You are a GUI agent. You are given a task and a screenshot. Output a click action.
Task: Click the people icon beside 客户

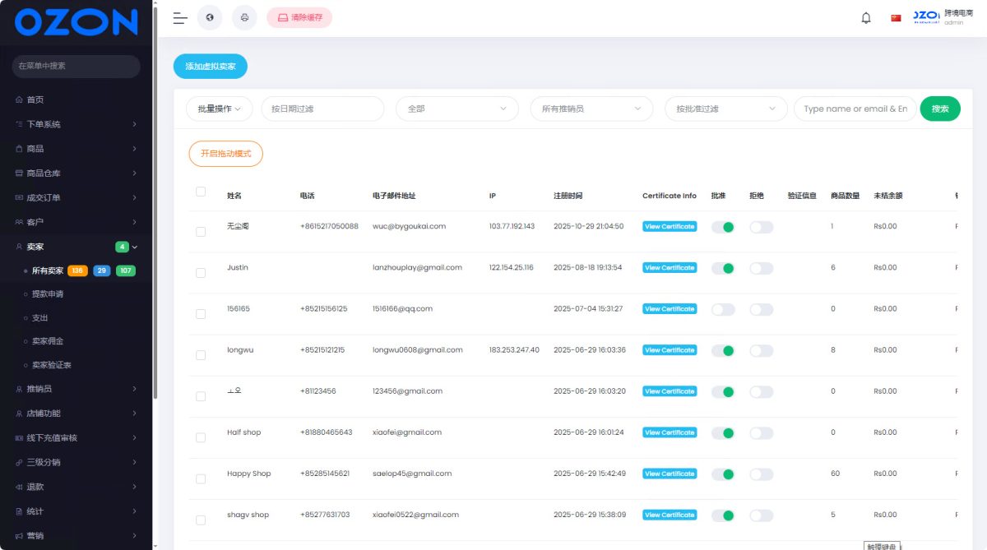pos(19,222)
